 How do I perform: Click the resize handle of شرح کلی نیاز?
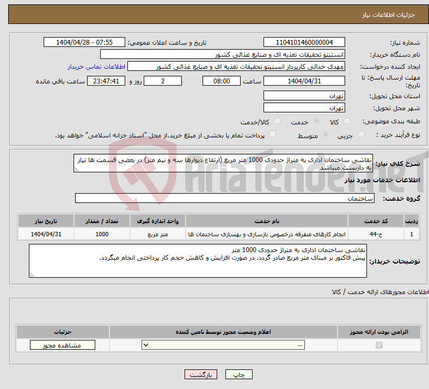click(x=77, y=170)
